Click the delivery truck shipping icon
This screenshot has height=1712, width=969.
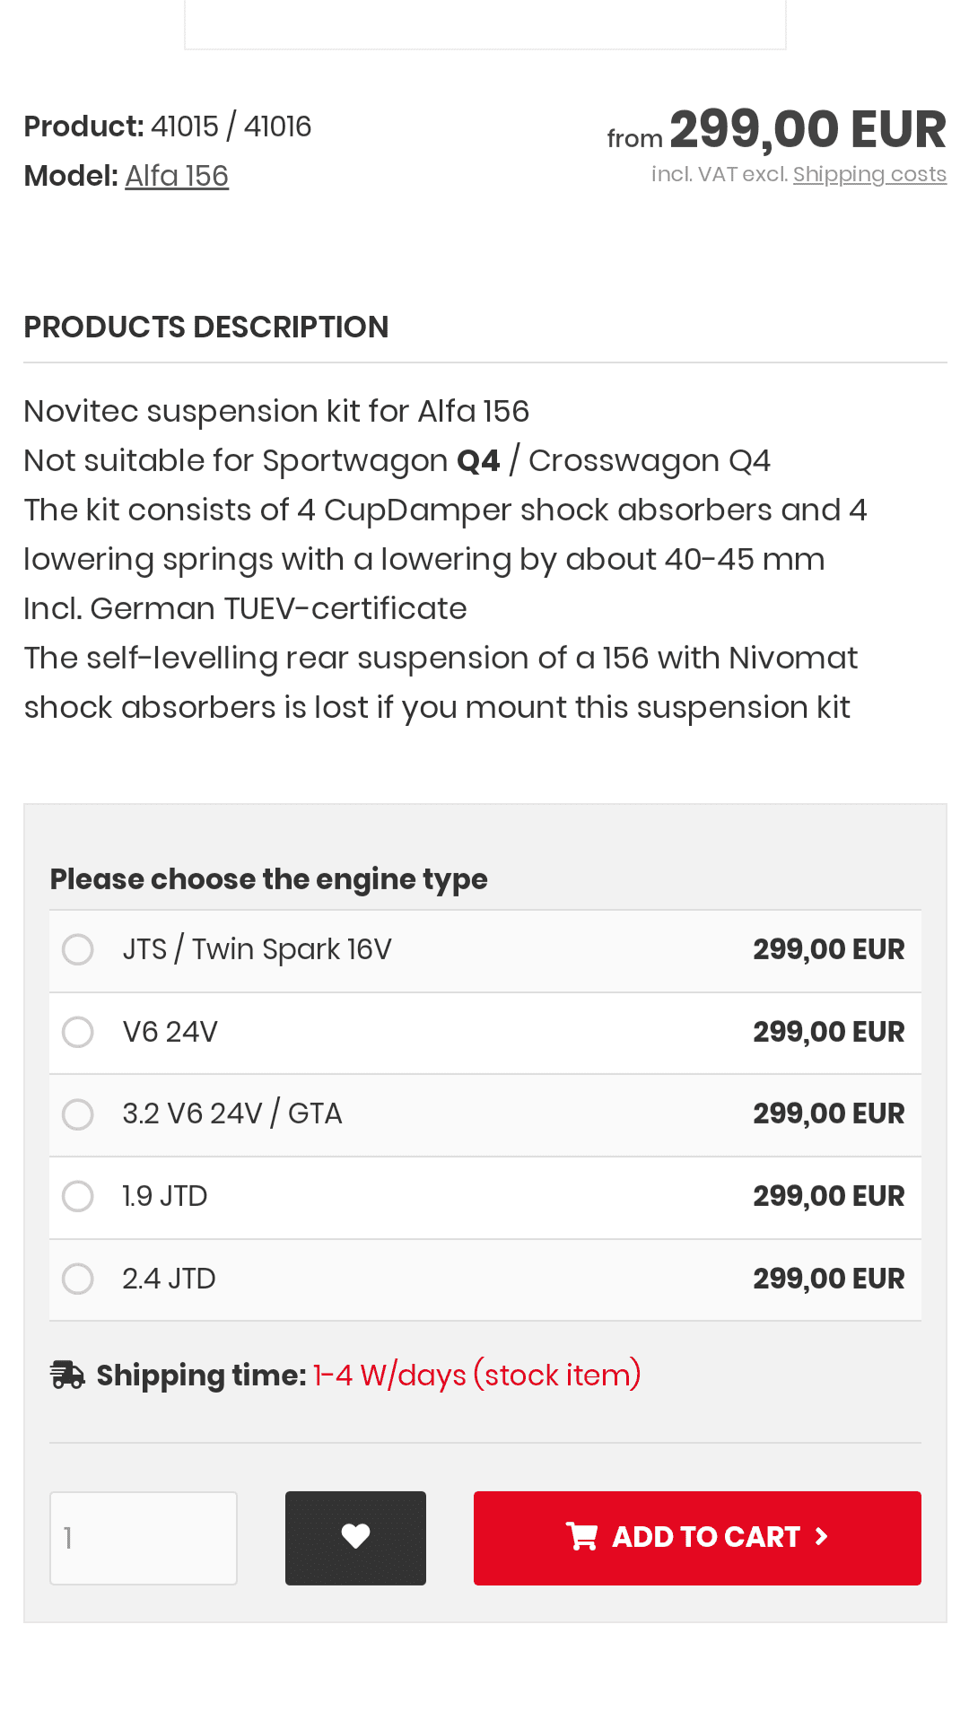67,1375
